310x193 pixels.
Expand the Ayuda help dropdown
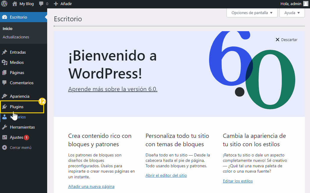[292, 13]
